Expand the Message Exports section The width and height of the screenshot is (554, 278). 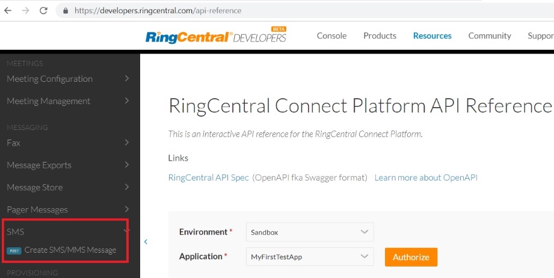tap(127, 165)
